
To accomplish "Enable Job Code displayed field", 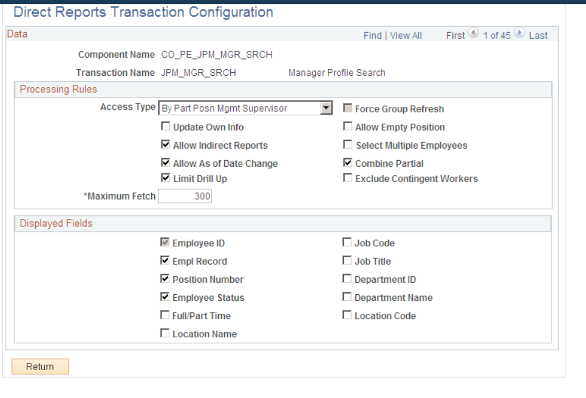I will click(x=347, y=243).
